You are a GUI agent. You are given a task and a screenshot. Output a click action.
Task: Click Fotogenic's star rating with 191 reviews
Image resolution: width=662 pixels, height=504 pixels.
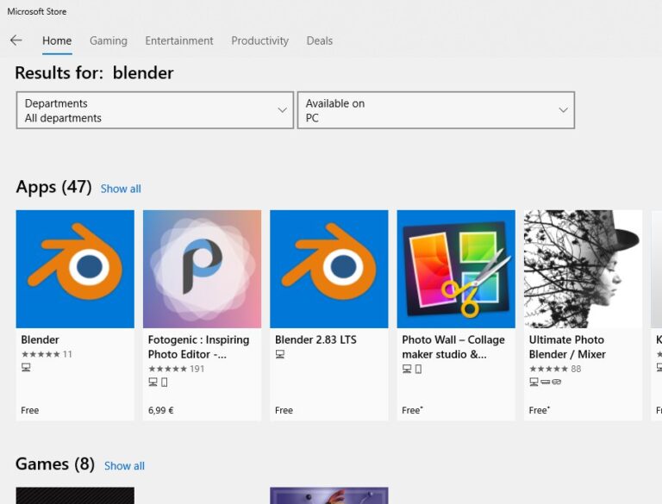[177, 369]
